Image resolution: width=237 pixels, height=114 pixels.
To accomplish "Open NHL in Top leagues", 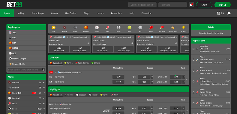I will click(26, 37).
